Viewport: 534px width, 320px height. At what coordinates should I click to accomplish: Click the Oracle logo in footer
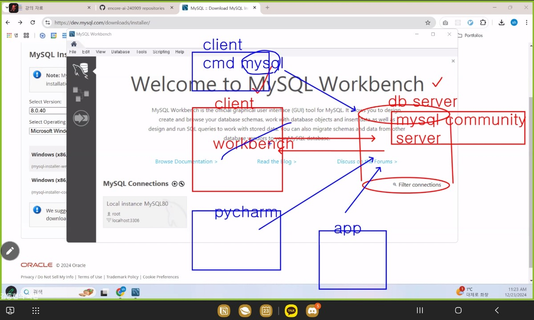point(36,265)
